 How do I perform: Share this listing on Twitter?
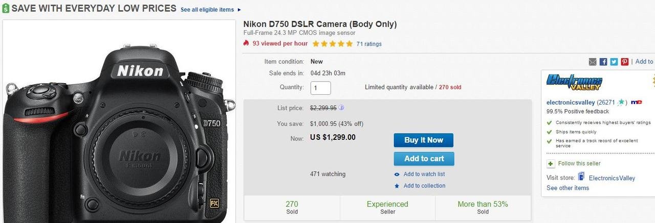coord(614,62)
